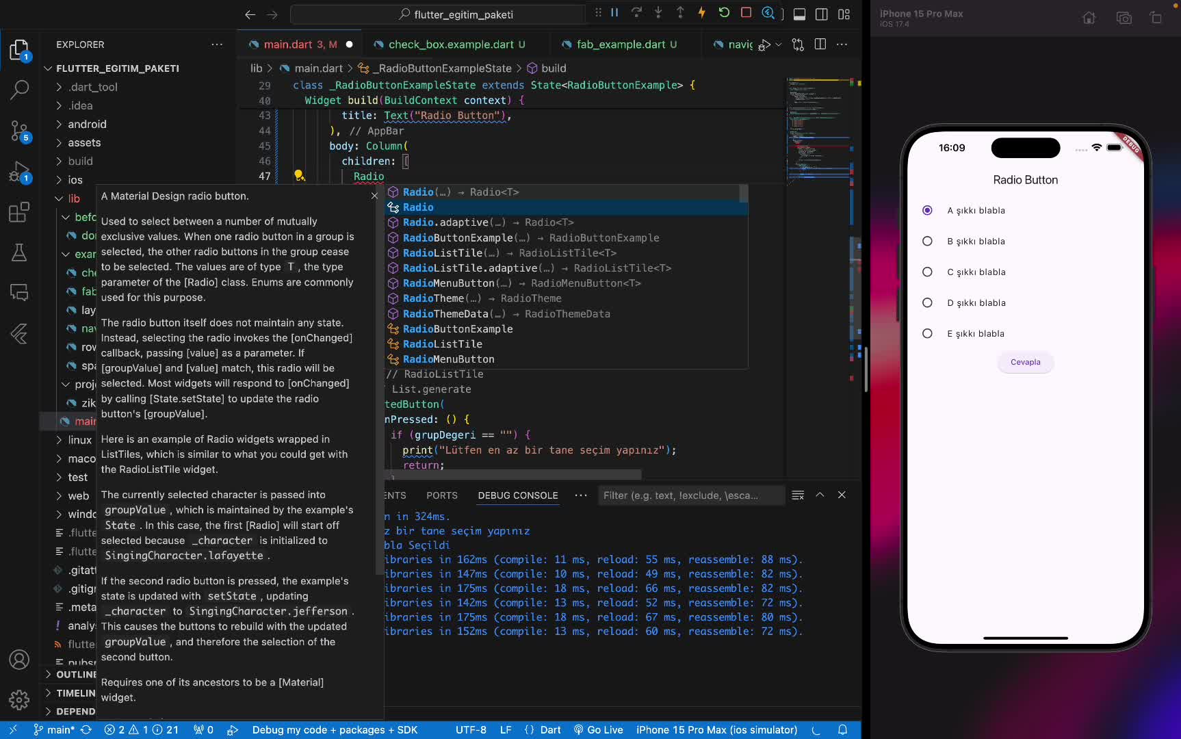The height and width of the screenshot is (739, 1181).
Task: Click the build breadcrumb item
Action: click(547, 68)
